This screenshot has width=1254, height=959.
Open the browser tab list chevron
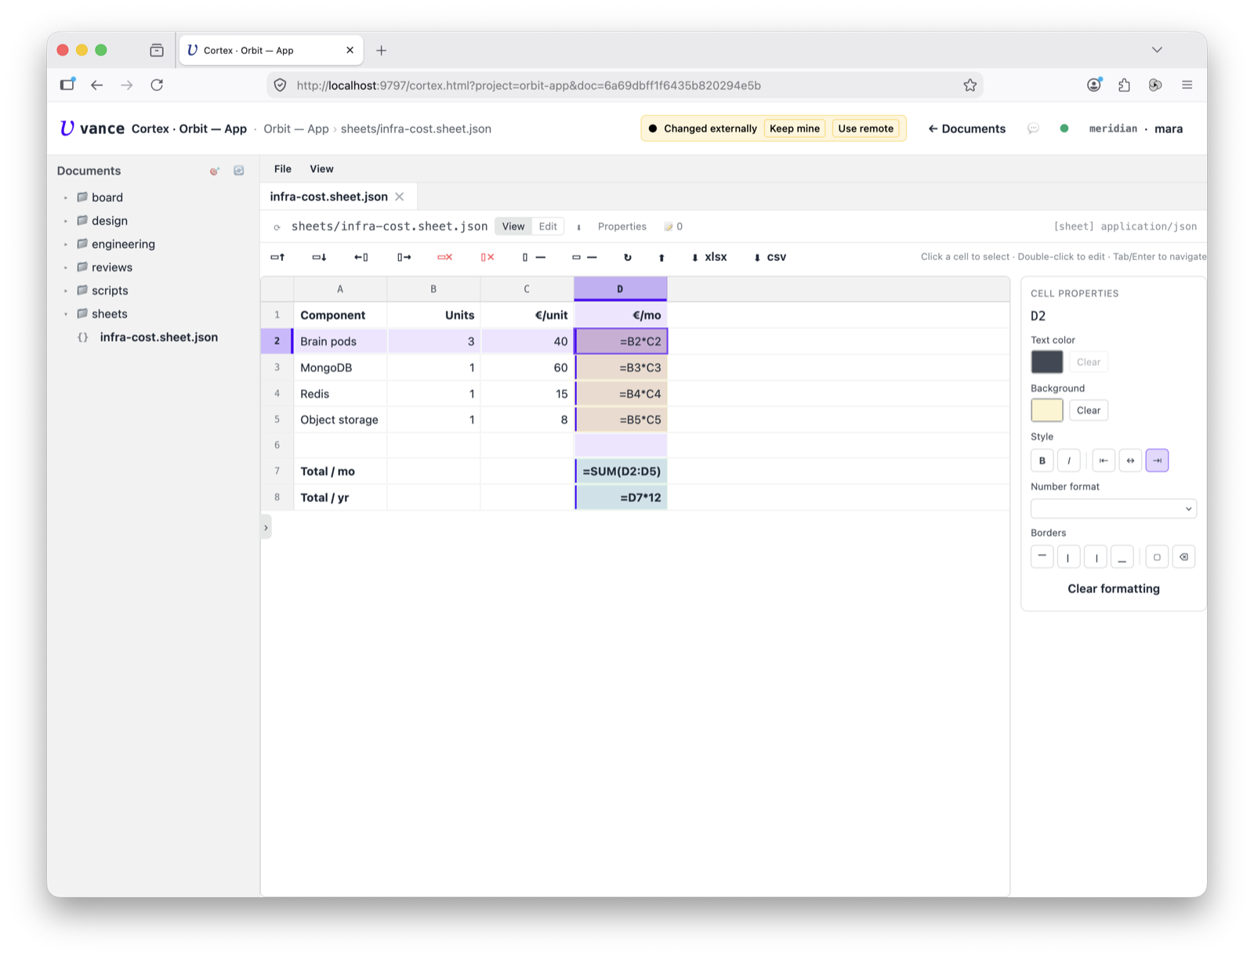pos(1157,49)
